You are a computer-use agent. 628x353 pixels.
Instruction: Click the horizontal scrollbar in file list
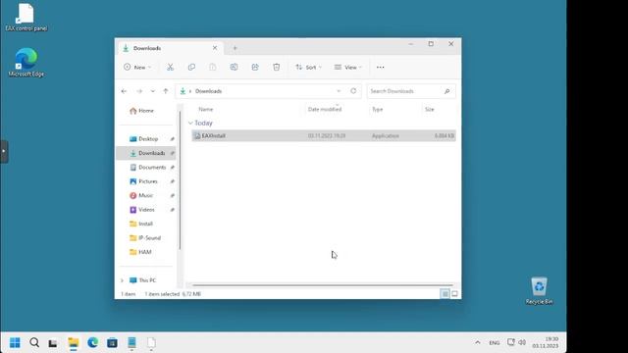click(x=323, y=285)
